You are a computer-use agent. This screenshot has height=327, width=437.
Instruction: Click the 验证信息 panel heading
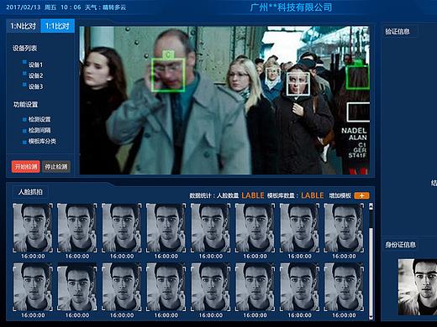(x=398, y=31)
